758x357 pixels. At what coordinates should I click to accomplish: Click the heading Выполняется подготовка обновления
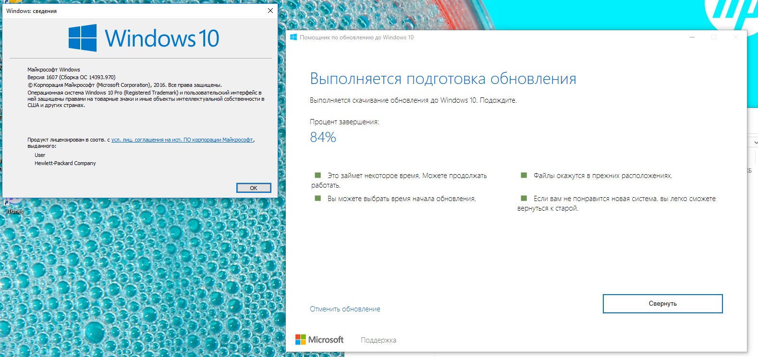click(x=443, y=79)
